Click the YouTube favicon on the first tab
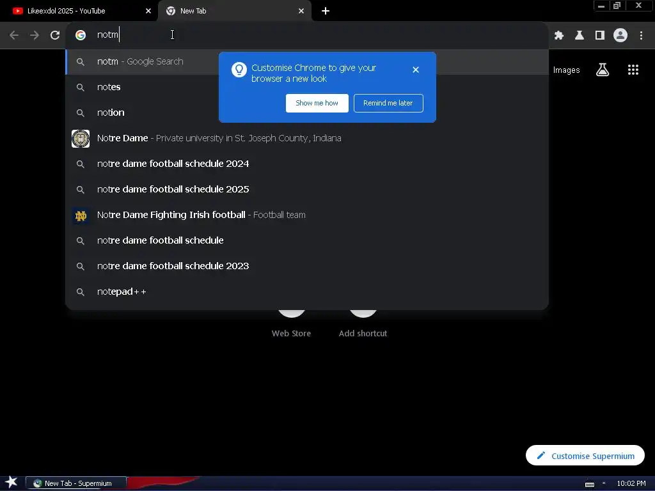 17,11
